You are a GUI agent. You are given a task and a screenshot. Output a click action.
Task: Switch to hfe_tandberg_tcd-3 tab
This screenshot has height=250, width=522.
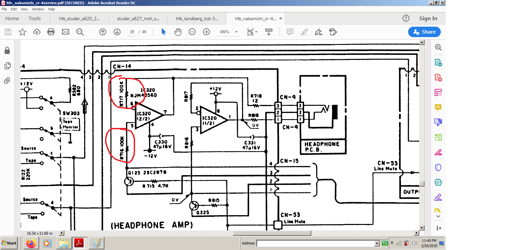pos(197,19)
